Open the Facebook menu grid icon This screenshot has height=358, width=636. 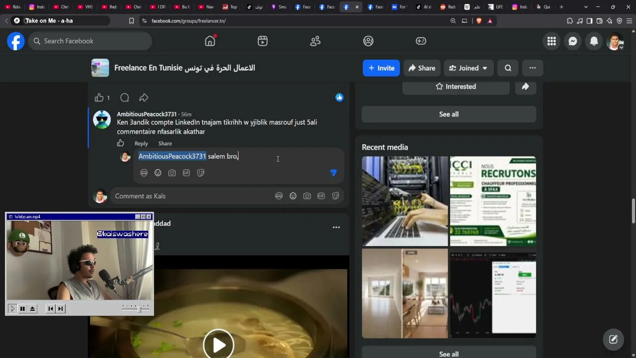pos(552,41)
